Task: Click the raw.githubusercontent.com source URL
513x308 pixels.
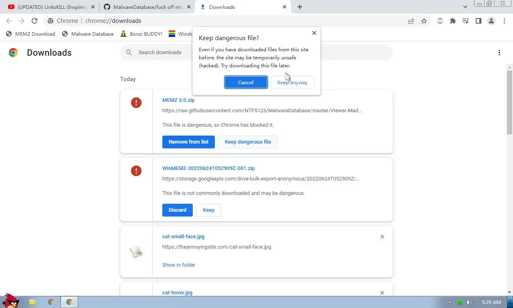Action: click(262, 111)
